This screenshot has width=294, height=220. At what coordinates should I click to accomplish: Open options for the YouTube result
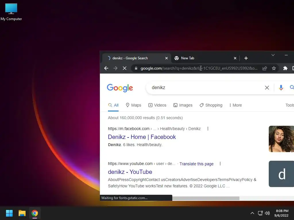(x=220, y=164)
